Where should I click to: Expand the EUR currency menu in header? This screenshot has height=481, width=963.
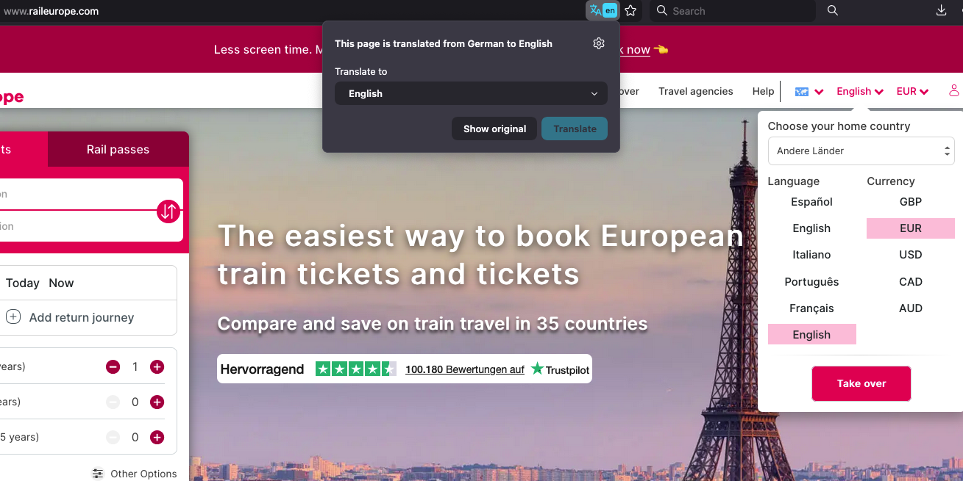coord(912,92)
